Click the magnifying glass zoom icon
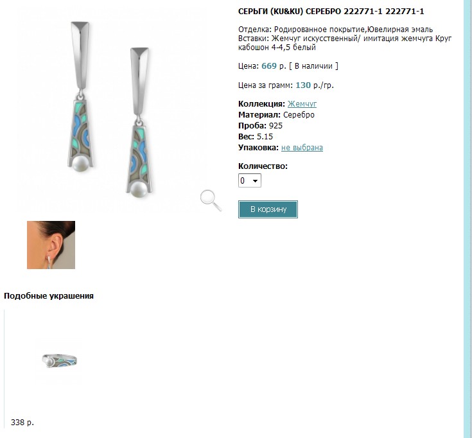Viewport: 472px width, 438px height. [x=211, y=200]
